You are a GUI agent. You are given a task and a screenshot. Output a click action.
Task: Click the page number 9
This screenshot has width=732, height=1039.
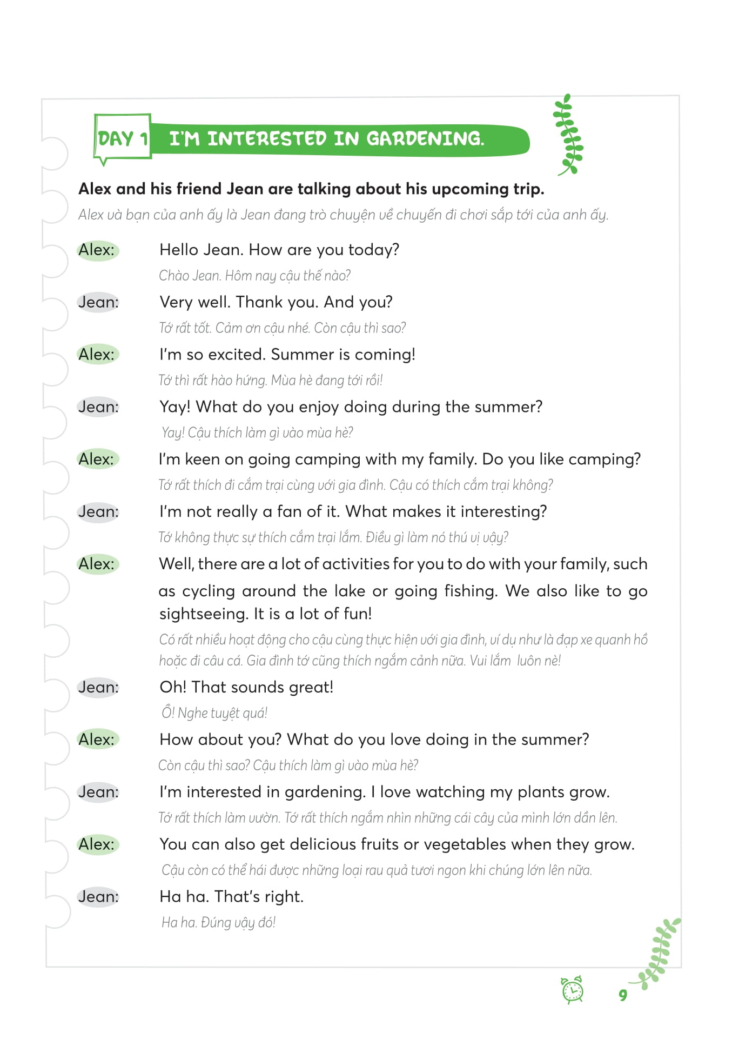[x=623, y=995]
